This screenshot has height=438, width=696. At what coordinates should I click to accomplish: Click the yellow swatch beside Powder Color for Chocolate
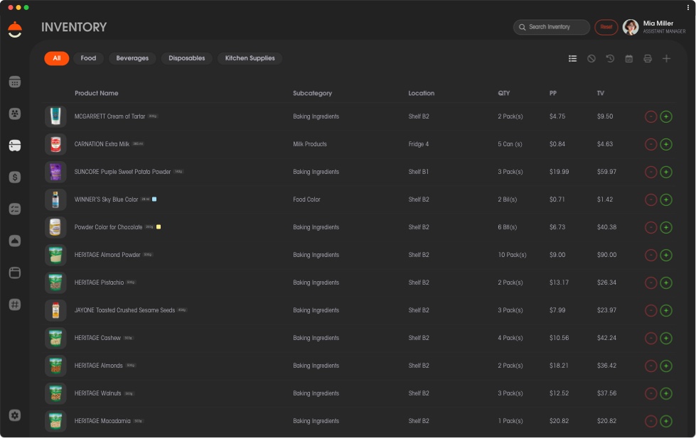point(159,227)
